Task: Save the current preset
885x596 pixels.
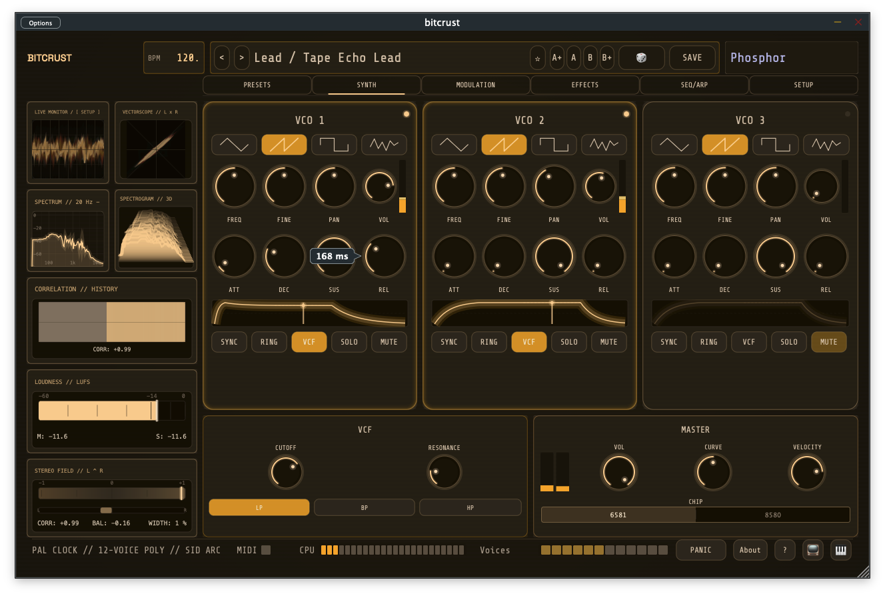Action: pos(692,57)
